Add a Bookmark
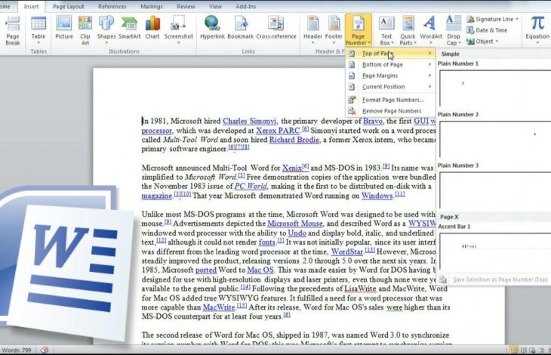Viewport: 551px width, 355px height. 240,28
